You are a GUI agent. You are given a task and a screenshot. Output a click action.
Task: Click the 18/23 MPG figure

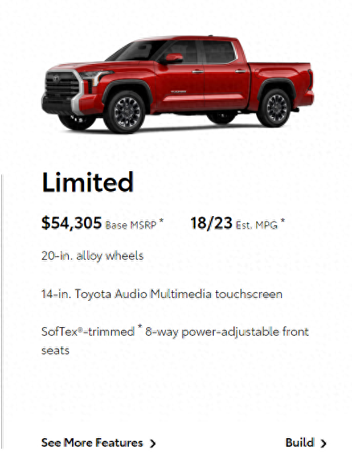tap(211, 223)
